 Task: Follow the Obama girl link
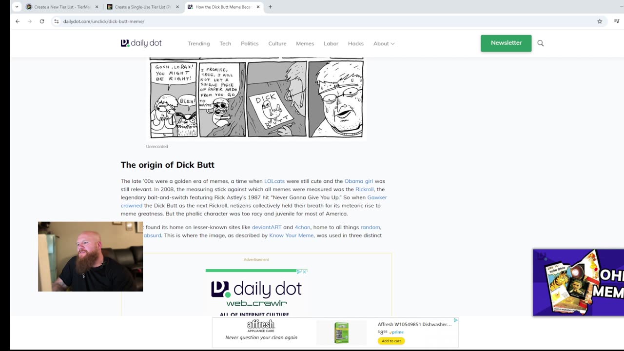pyautogui.click(x=358, y=181)
